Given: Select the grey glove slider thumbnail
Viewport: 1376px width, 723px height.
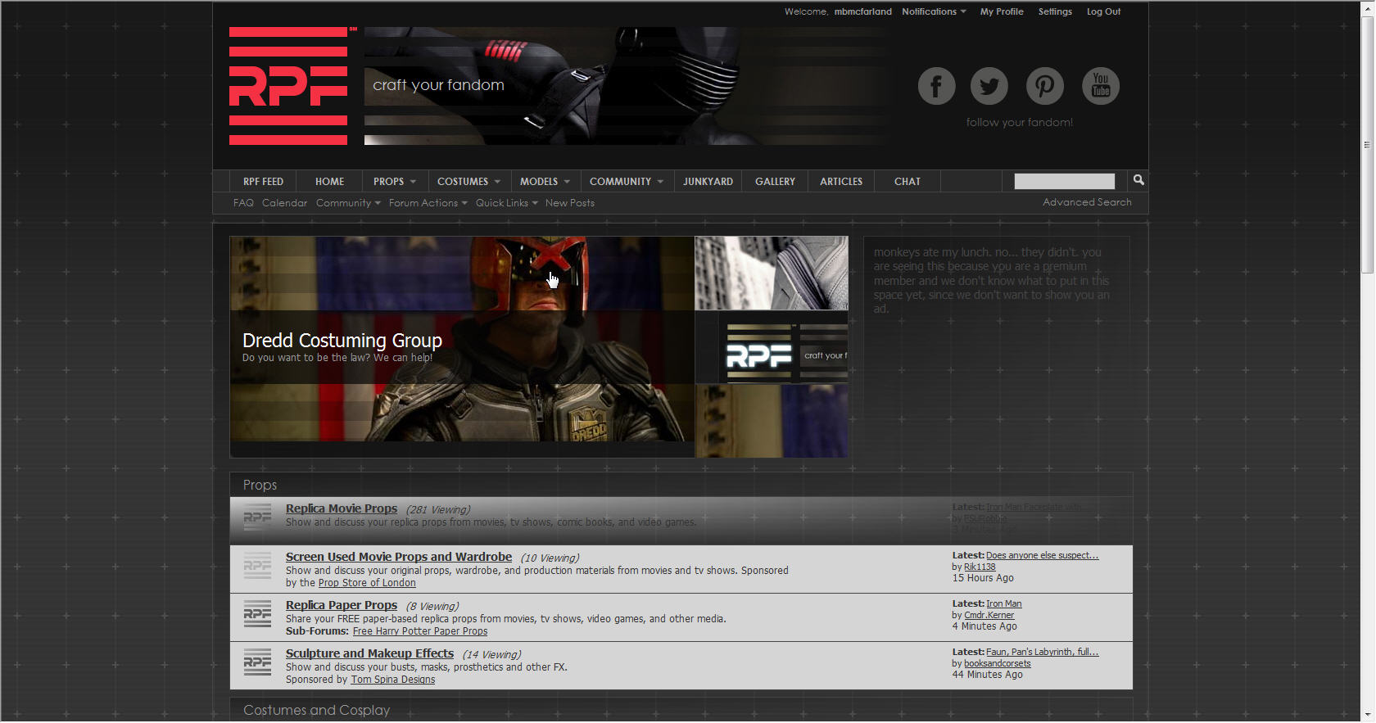Looking at the screenshot, I should [772, 273].
